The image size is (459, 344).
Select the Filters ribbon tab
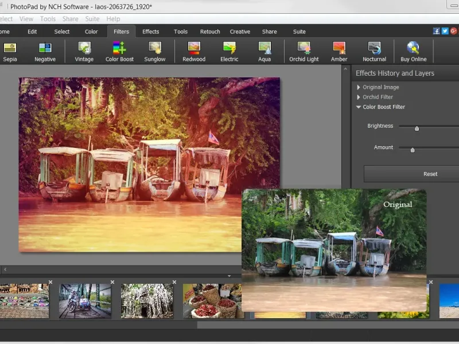[x=121, y=32]
